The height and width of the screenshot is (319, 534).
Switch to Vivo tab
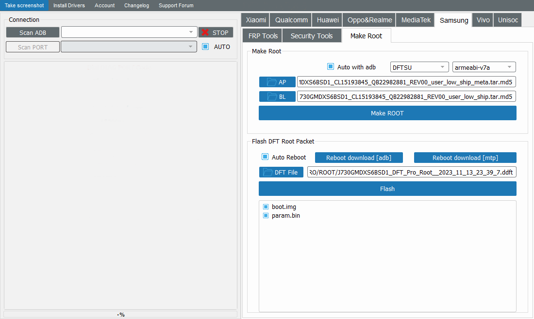(x=483, y=20)
